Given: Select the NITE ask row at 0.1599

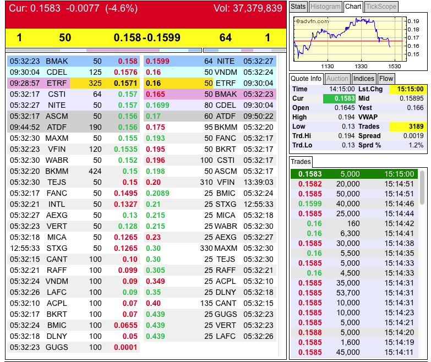Looking at the screenshot, I should tap(211, 61).
